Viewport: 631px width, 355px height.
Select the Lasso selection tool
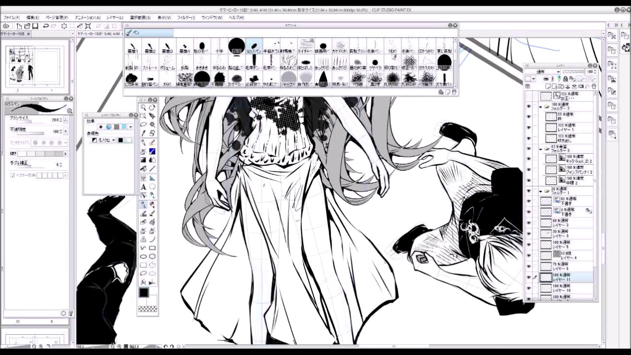(143, 124)
